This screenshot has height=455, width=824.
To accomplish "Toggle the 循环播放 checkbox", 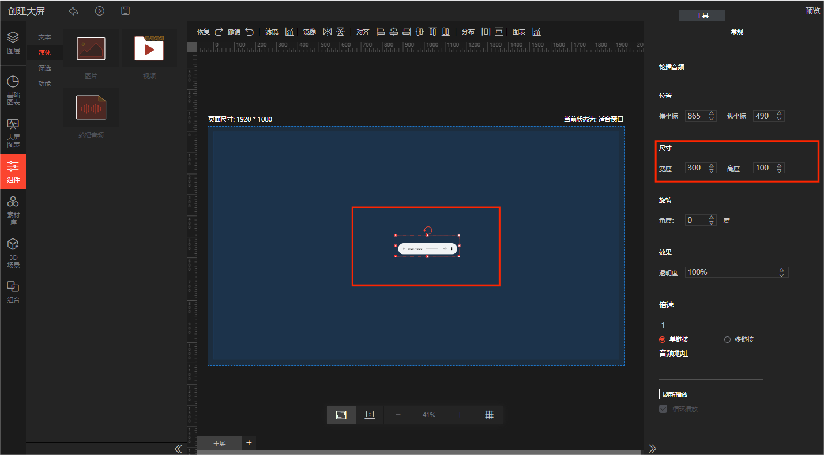I will coord(663,409).
